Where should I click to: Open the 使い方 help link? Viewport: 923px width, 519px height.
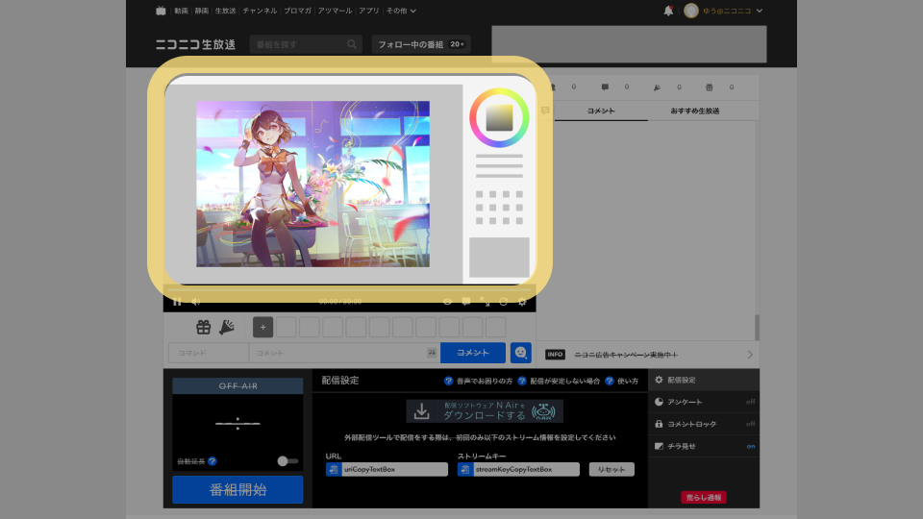(x=622, y=381)
